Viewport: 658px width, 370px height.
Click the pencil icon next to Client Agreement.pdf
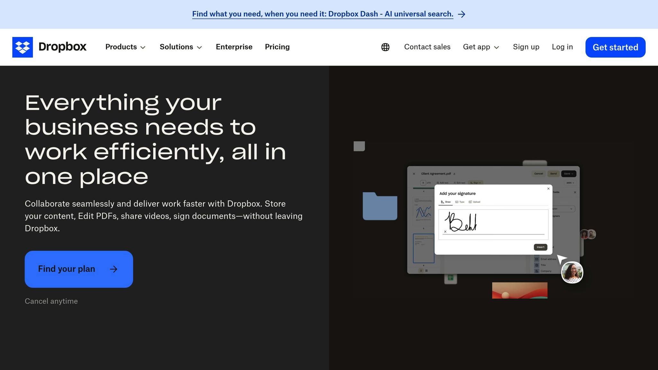point(454,174)
